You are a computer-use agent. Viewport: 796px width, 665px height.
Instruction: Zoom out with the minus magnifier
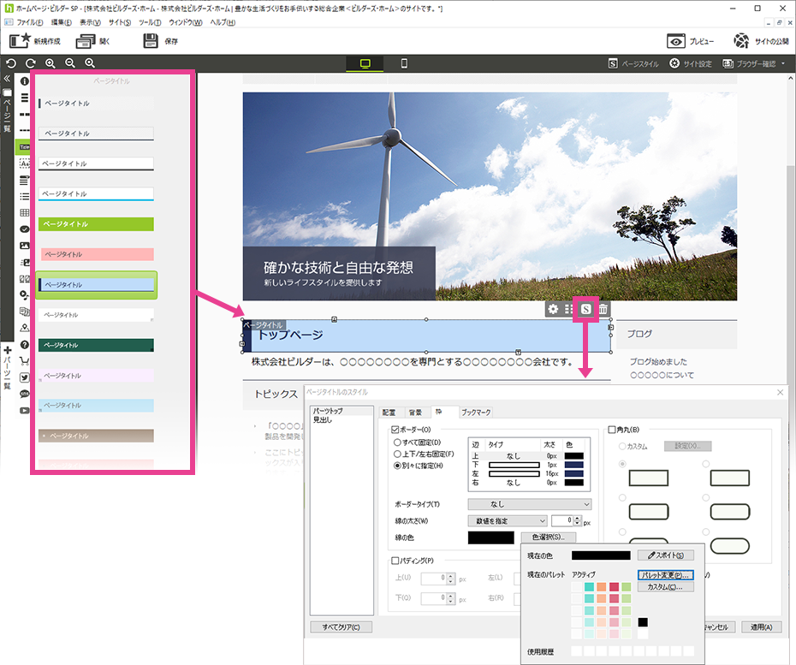coord(70,63)
